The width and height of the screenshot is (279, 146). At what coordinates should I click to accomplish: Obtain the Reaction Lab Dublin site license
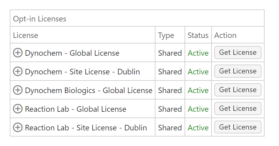238,127
